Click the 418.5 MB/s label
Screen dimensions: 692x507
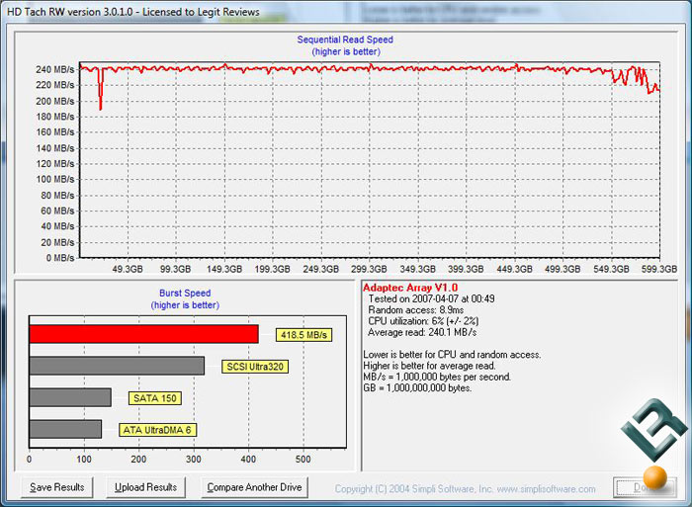click(303, 335)
